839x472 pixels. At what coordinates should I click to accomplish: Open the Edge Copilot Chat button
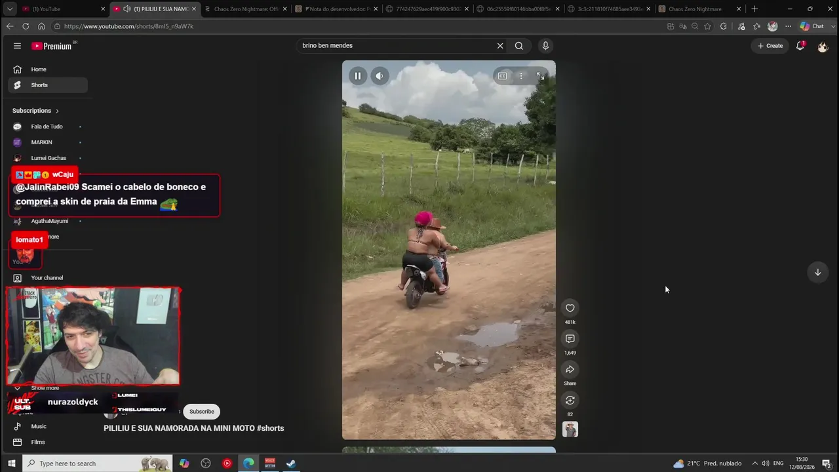pos(813,26)
